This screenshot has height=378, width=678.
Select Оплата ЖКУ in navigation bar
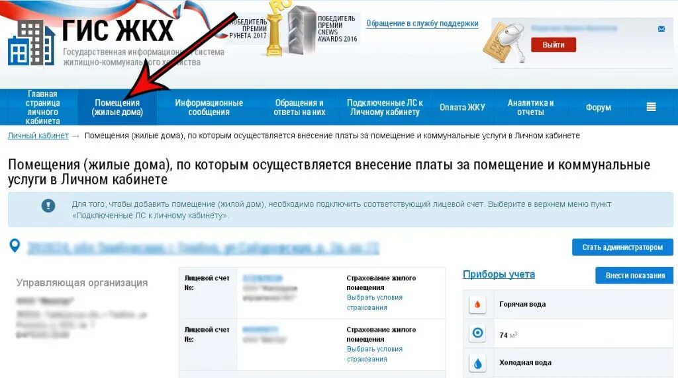(x=462, y=108)
